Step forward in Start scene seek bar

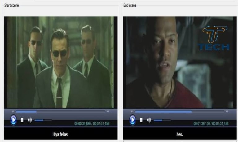tap(108, 112)
